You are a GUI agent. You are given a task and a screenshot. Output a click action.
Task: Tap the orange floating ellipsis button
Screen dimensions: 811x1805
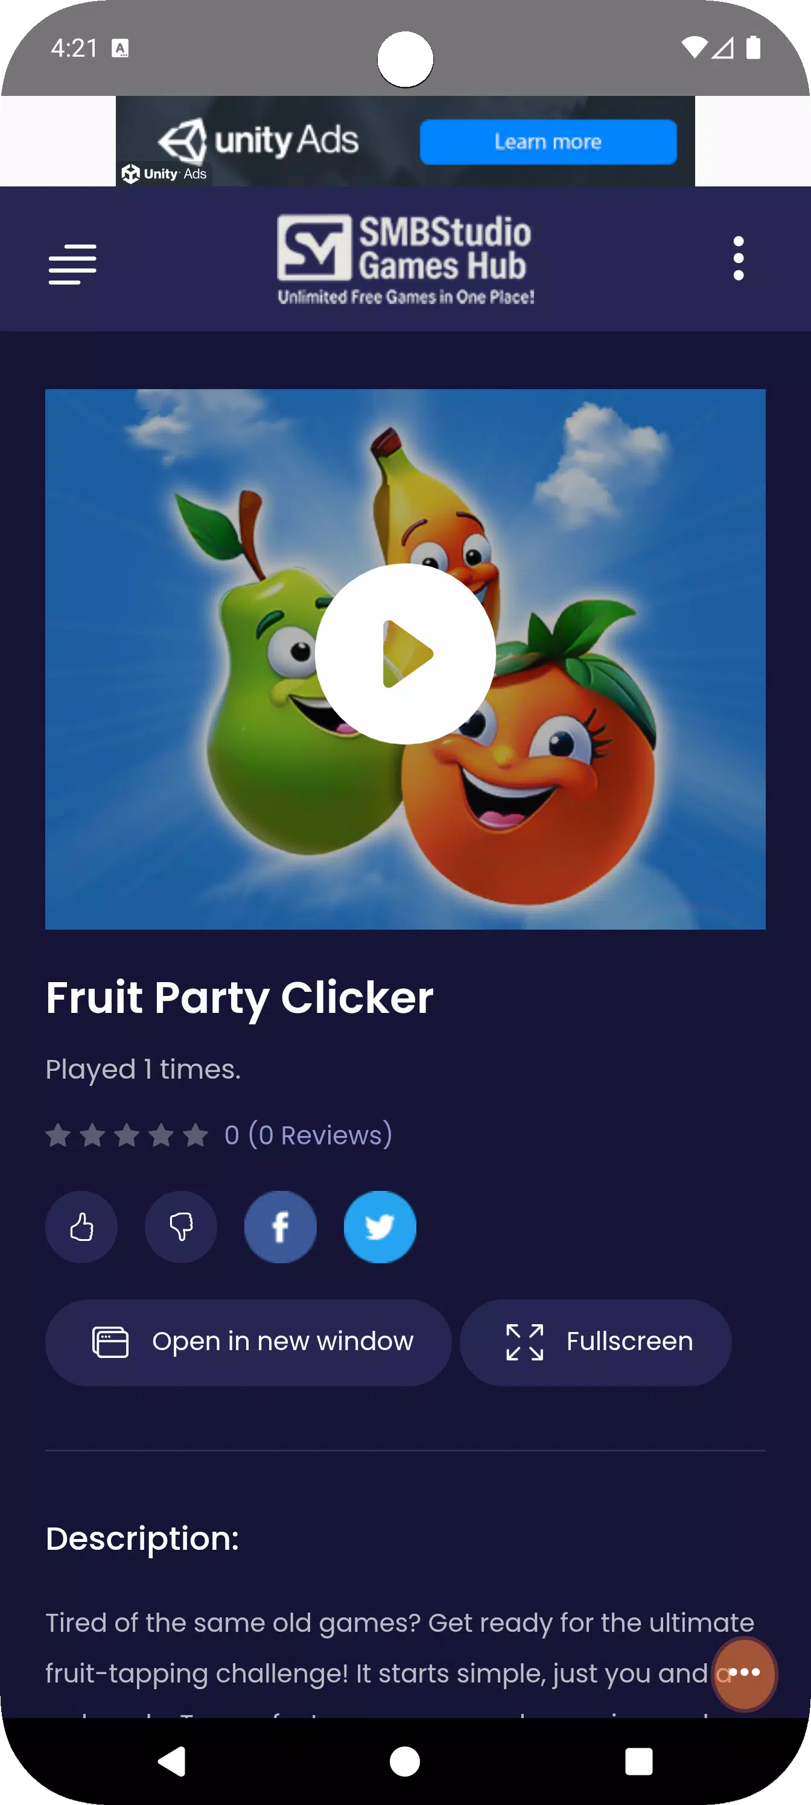[x=745, y=1672]
